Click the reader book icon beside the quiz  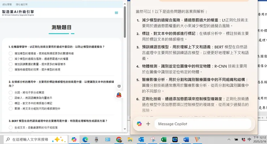119,86
